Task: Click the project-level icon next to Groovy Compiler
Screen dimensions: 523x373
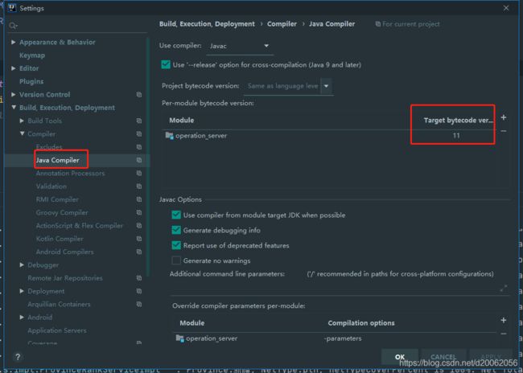Action: (139, 212)
